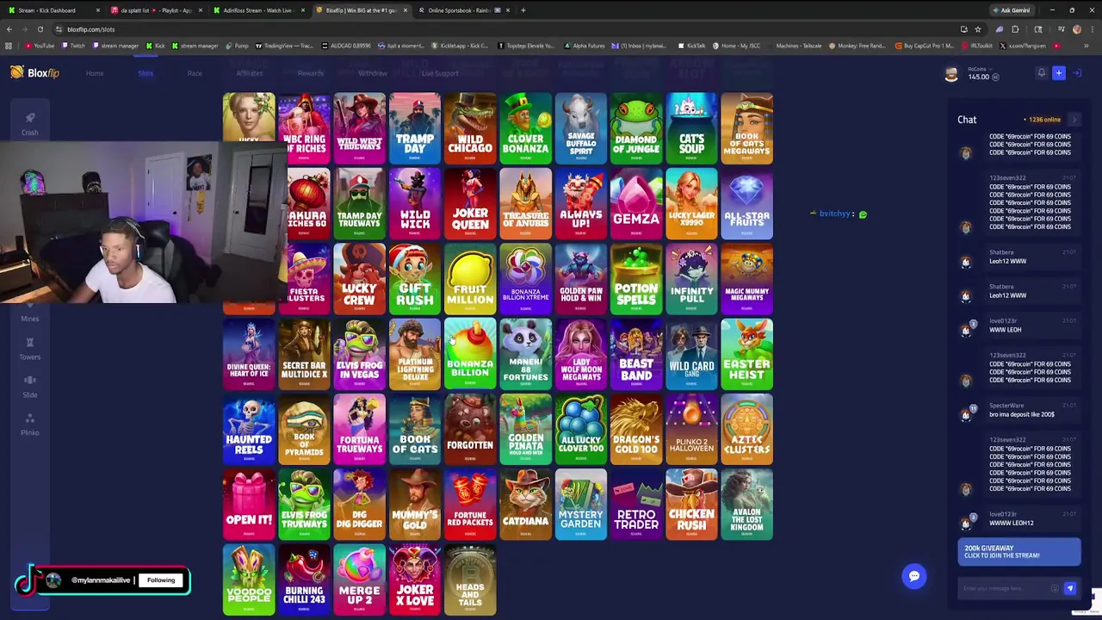
Task: Open the Live Support nav item
Action: point(440,73)
